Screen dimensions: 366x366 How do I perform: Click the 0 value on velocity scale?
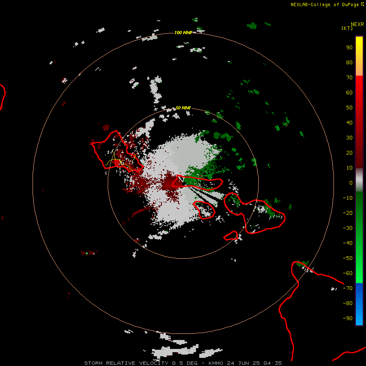[x=351, y=183]
